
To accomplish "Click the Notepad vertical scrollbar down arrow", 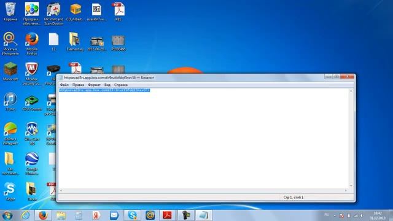I will pos(351,185).
